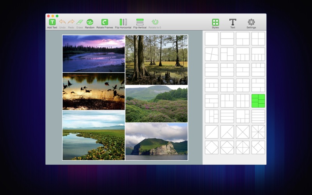
Task: Pick the eight-slice starburst layout
Action: [x=258, y=132]
